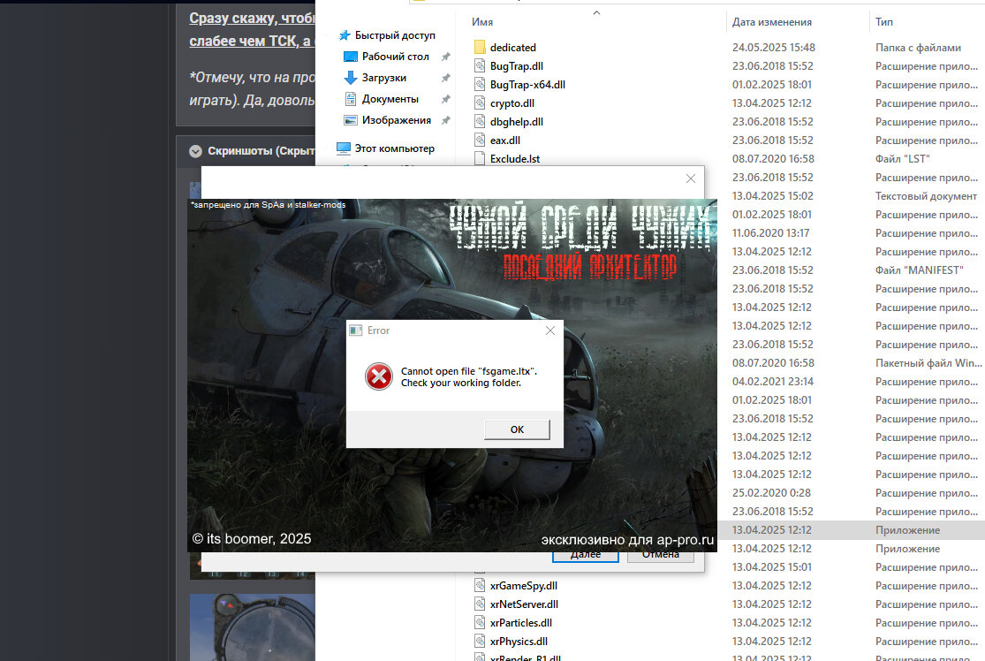Image resolution: width=985 pixels, height=661 pixels.
Task: Click the Error dialog title bar icon
Action: 356,330
